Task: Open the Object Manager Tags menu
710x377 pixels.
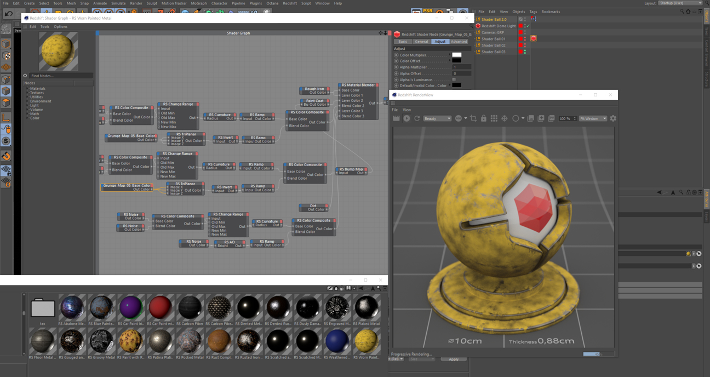Action: [x=533, y=12]
